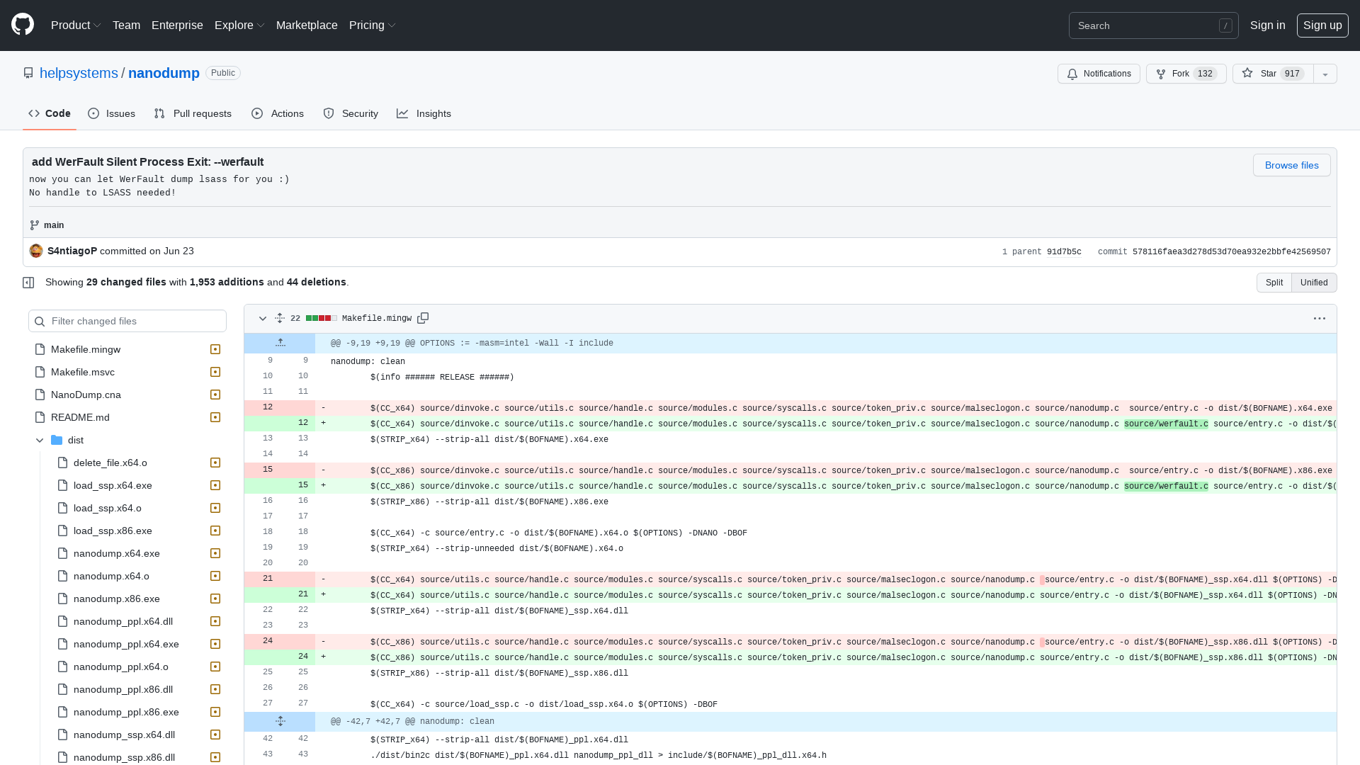The height and width of the screenshot is (765, 1360).
Task: Switch diff view to Split
Action: (x=1274, y=282)
